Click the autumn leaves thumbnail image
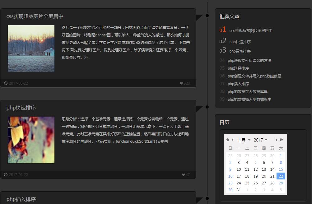Image resolution: width=312 pixels, height=204 pixels. point(31,140)
